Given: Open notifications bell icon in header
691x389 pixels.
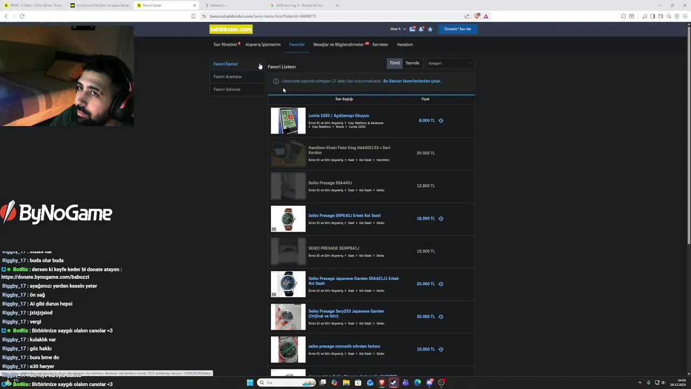Looking at the screenshot, I should [421, 29].
